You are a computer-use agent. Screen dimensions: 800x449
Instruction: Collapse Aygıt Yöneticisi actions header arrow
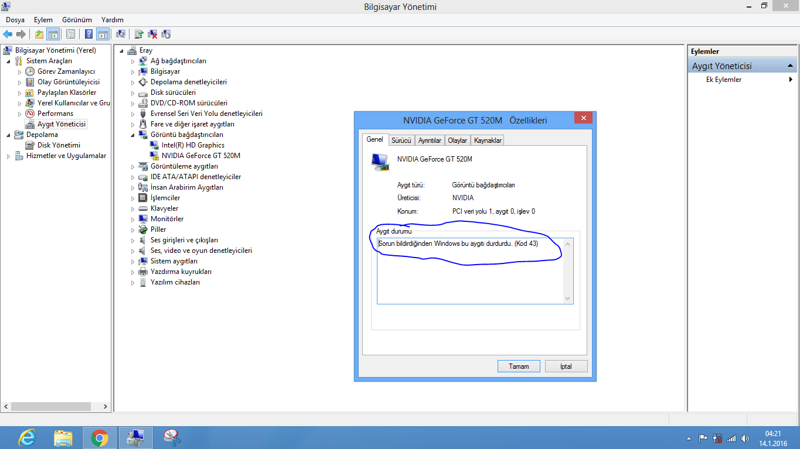point(791,66)
